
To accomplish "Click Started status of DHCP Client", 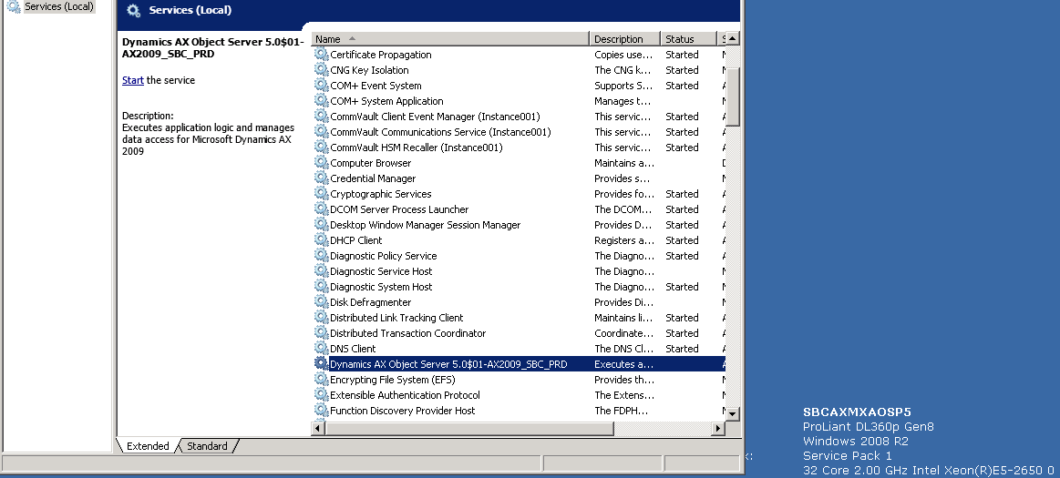I will click(682, 241).
